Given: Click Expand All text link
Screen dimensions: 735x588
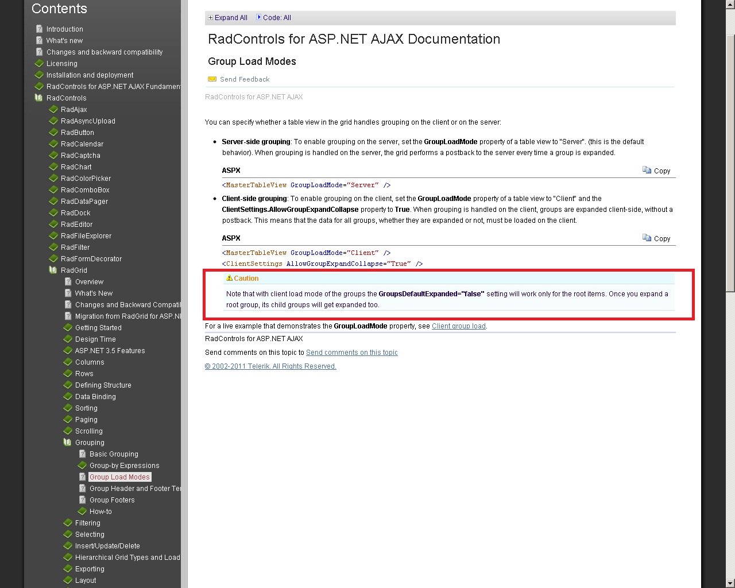Looking at the screenshot, I should click(231, 18).
